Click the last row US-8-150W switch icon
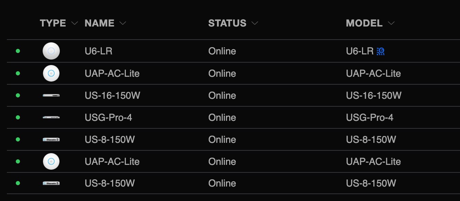 pos(51,183)
